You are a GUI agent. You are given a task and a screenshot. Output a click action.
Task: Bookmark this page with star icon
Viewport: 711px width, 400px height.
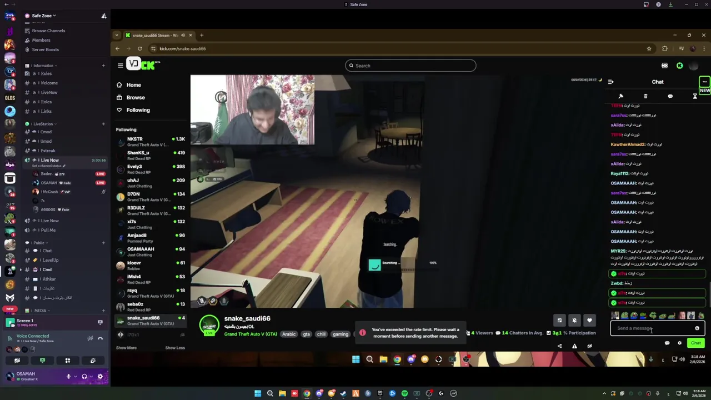649,48
